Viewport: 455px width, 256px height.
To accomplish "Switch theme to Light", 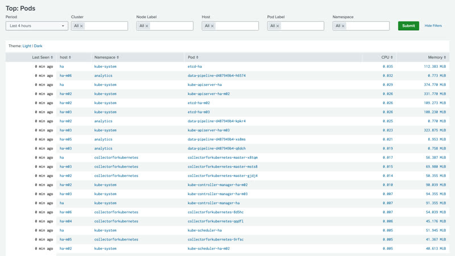I will 27,46.
